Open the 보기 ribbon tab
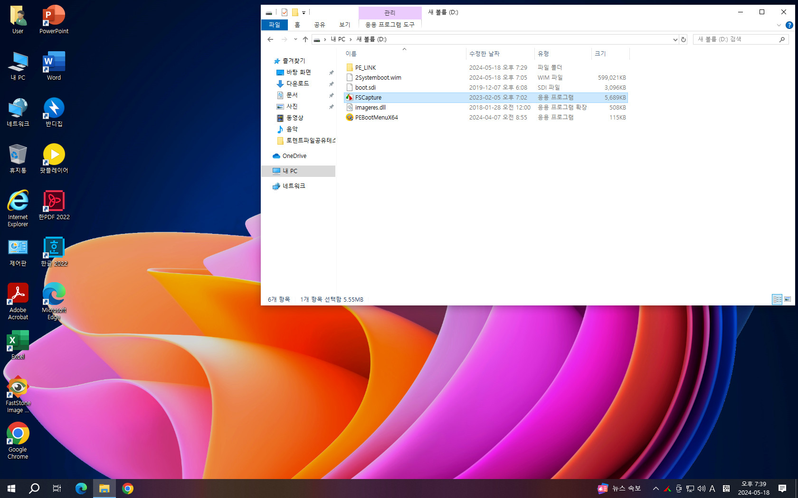This screenshot has width=798, height=498. pyautogui.click(x=345, y=25)
